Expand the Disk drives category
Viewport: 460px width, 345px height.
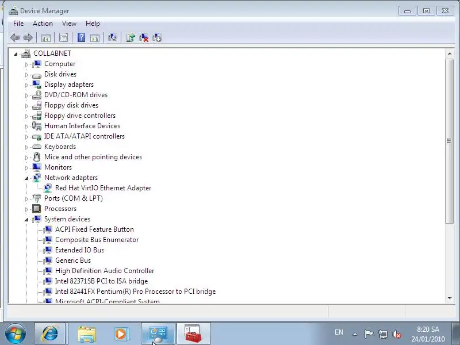point(26,75)
